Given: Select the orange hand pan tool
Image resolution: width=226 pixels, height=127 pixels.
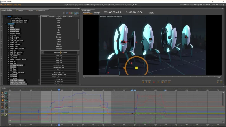Looking at the screenshot, I should 2,100.
